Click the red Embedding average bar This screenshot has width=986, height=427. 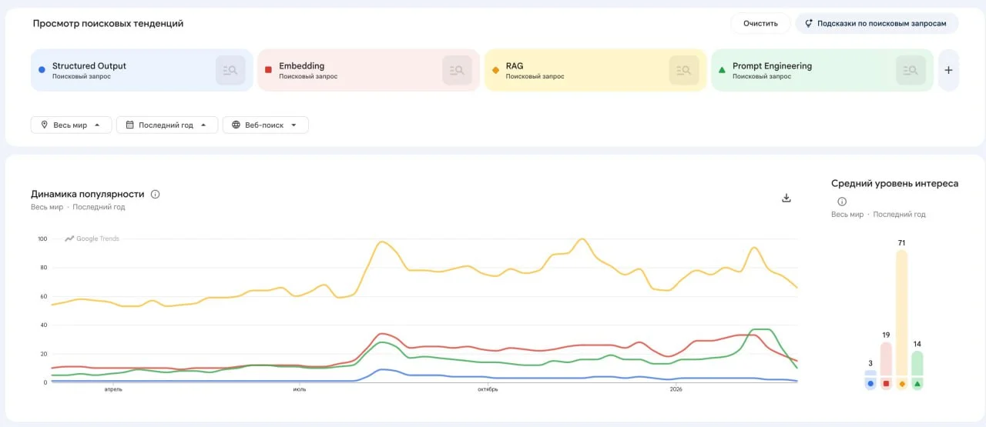pyautogui.click(x=886, y=359)
